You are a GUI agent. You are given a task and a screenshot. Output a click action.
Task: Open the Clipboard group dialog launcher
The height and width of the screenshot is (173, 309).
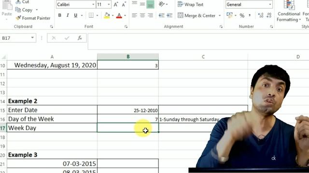coord(52,27)
